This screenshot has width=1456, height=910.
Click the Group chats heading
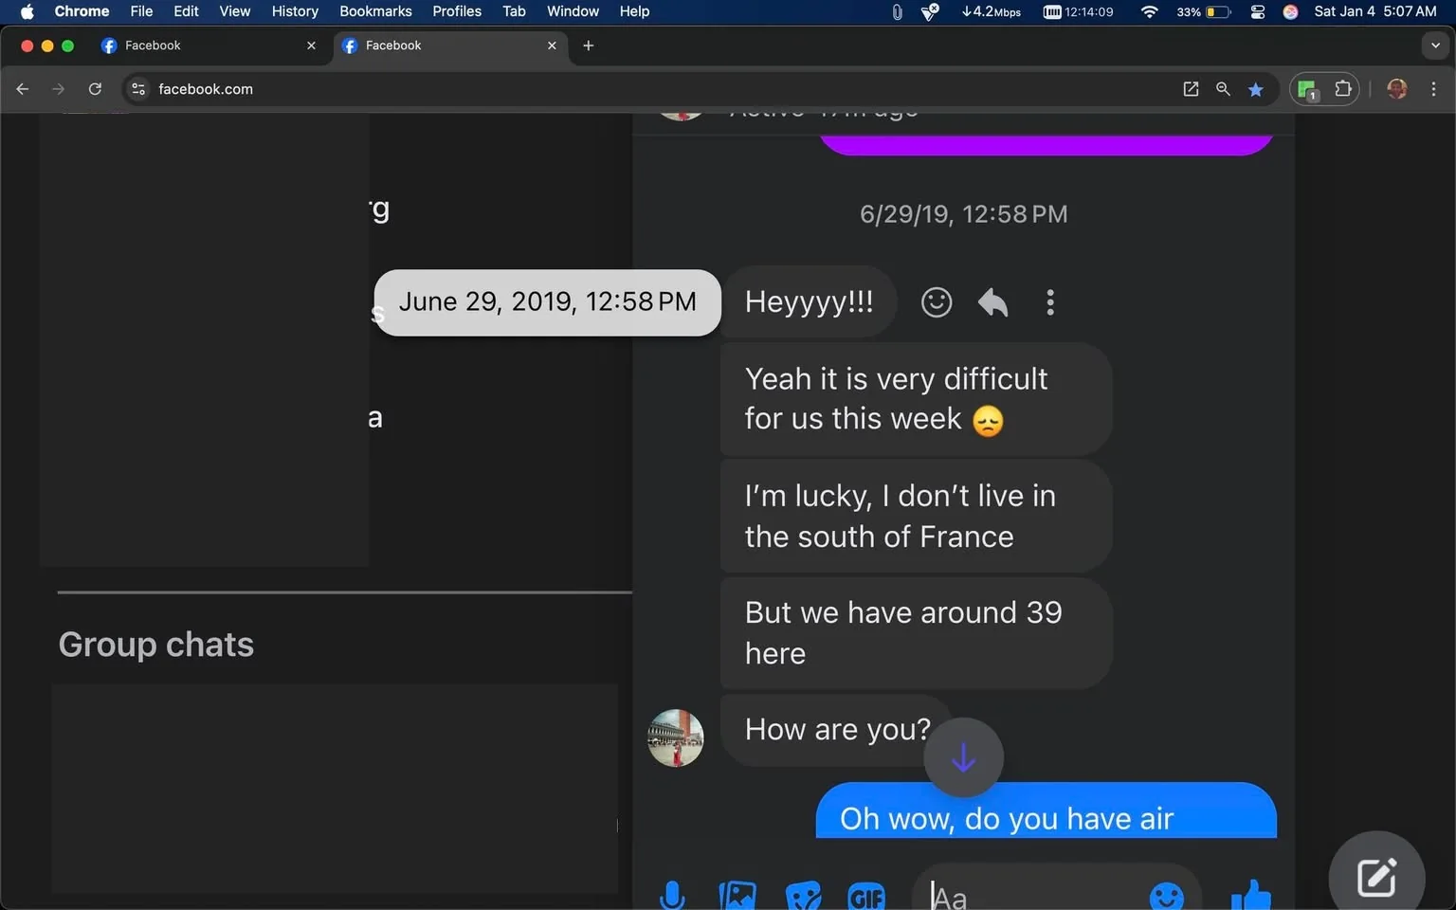156,645
